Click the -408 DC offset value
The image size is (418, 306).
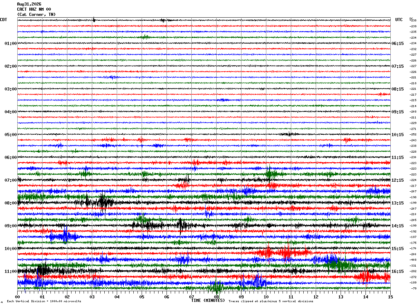coord(413,260)
